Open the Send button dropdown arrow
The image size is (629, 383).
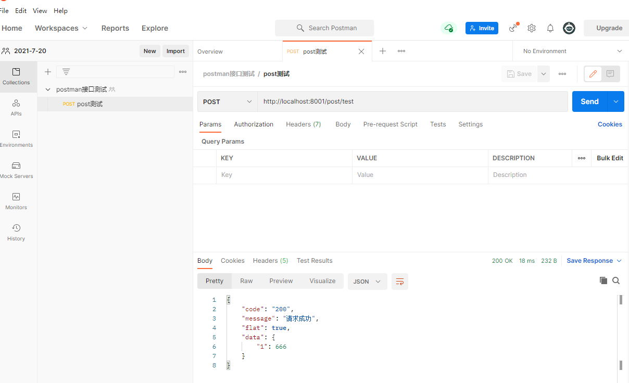(x=616, y=101)
